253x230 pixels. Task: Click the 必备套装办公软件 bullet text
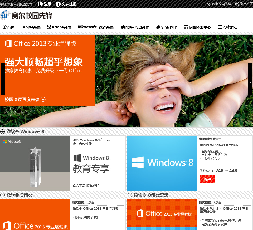pos(87,217)
